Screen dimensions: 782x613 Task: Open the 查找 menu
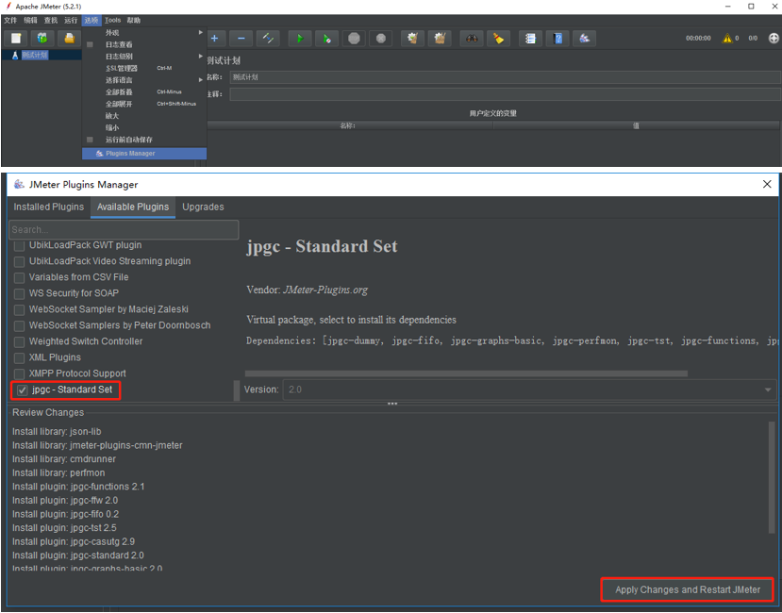click(x=50, y=20)
